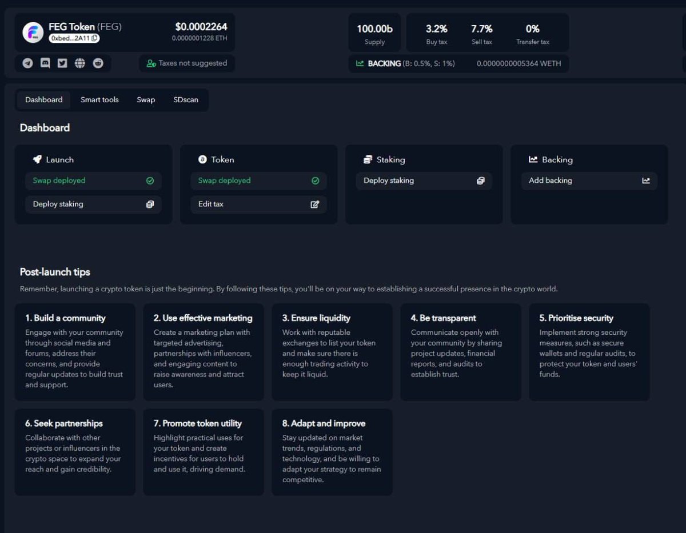The height and width of the screenshot is (533, 686).
Task: Click Add backing button
Action: (589, 181)
